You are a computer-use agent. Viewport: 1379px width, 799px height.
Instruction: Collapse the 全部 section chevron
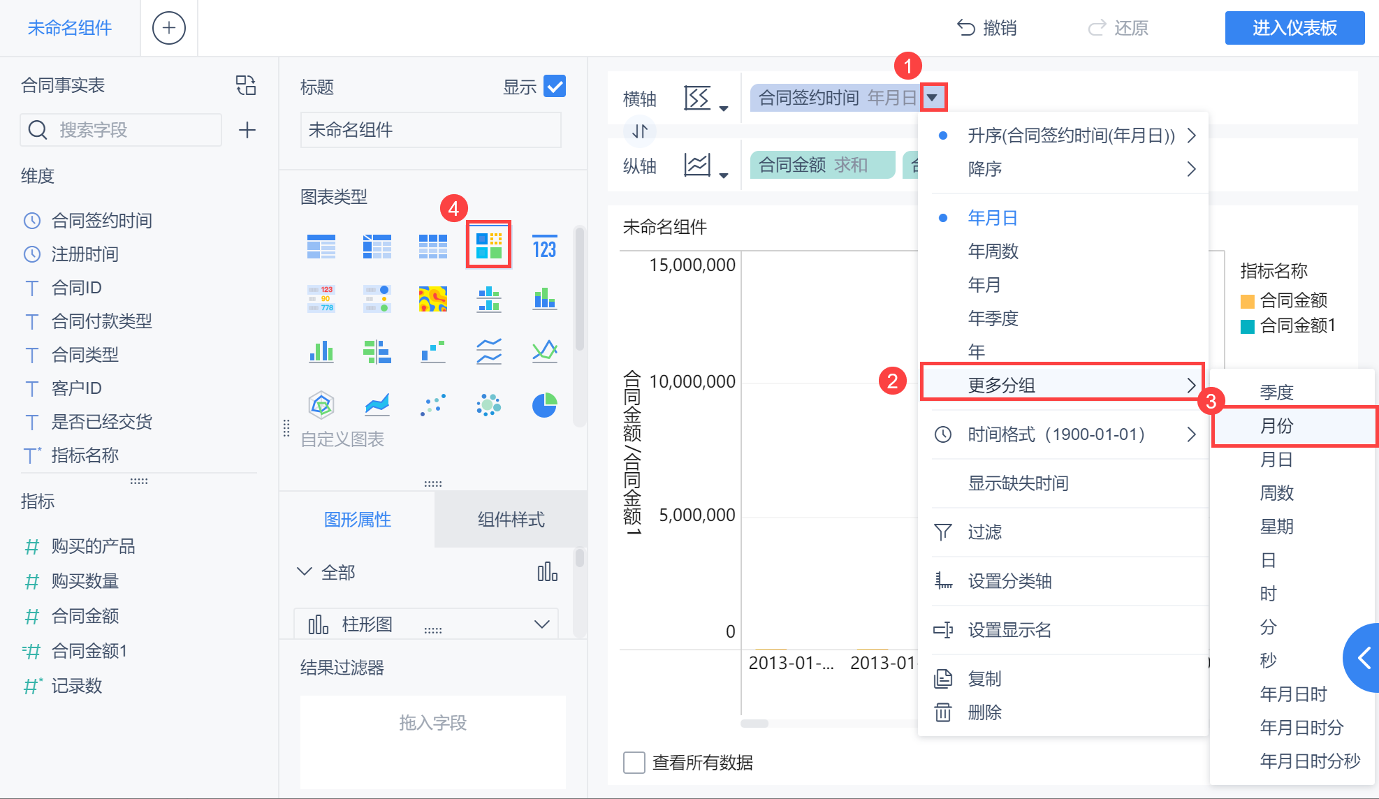(x=304, y=572)
